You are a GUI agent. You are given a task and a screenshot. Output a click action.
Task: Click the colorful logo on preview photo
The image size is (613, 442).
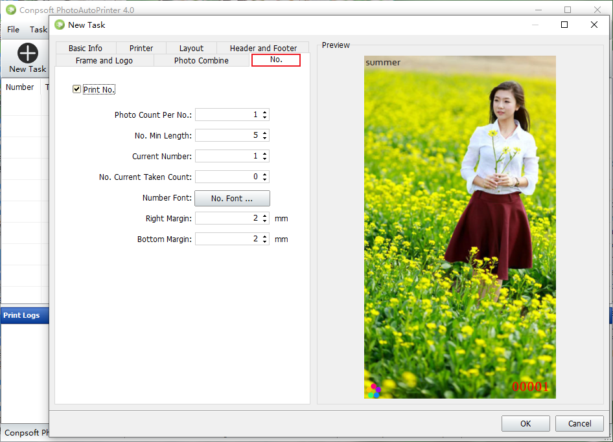(x=374, y=390)
